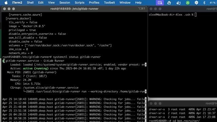Click the cd bot_recruiter/ command line

[186, 121]
